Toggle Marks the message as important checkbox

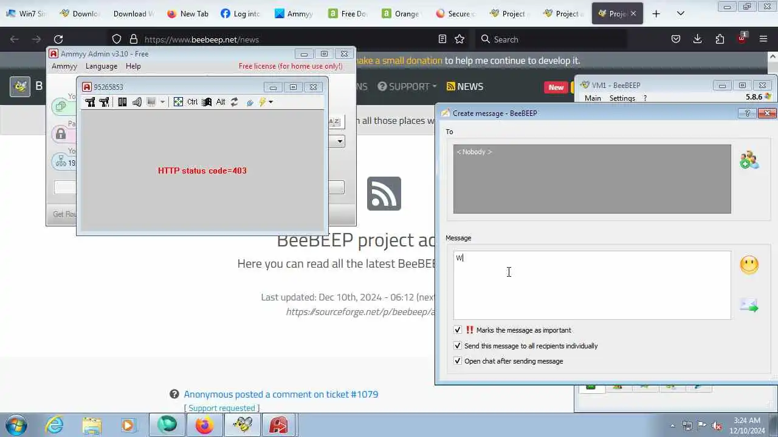coord(458,330)
